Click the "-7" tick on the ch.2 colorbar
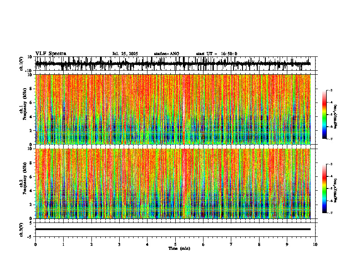This screenshot has width=355, height=274. pos(331,213)
